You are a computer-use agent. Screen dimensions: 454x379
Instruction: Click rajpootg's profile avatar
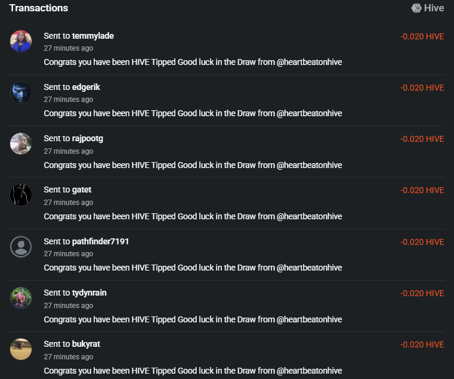21,144
